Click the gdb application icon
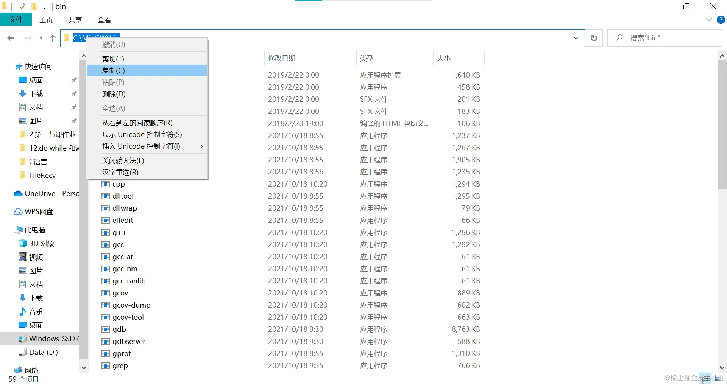The image size is (727, 384). tap(106, 329)
